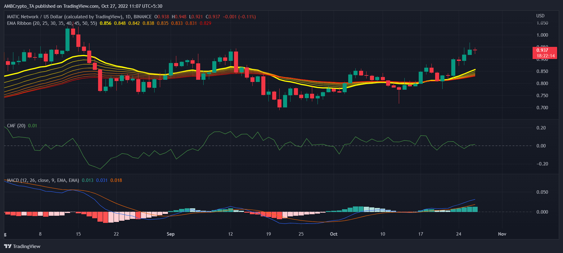Click the 1.000 price axis label
Screen dimensions: 563x253
click(x=542, y=35)
